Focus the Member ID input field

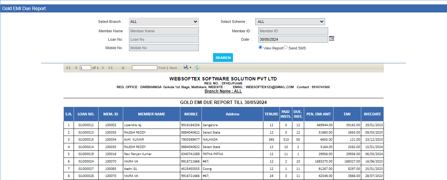pos(293,31)
